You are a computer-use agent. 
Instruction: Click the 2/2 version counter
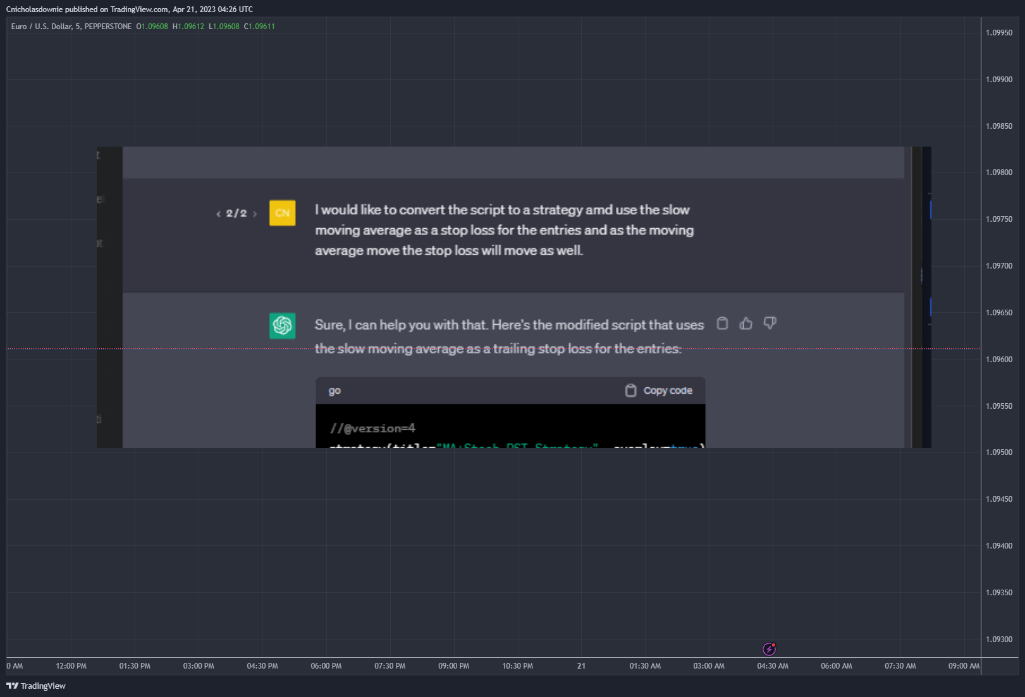click(x=236, y=214)
